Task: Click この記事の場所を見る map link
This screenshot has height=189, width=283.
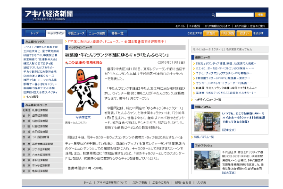Action: tap(84, 62)
